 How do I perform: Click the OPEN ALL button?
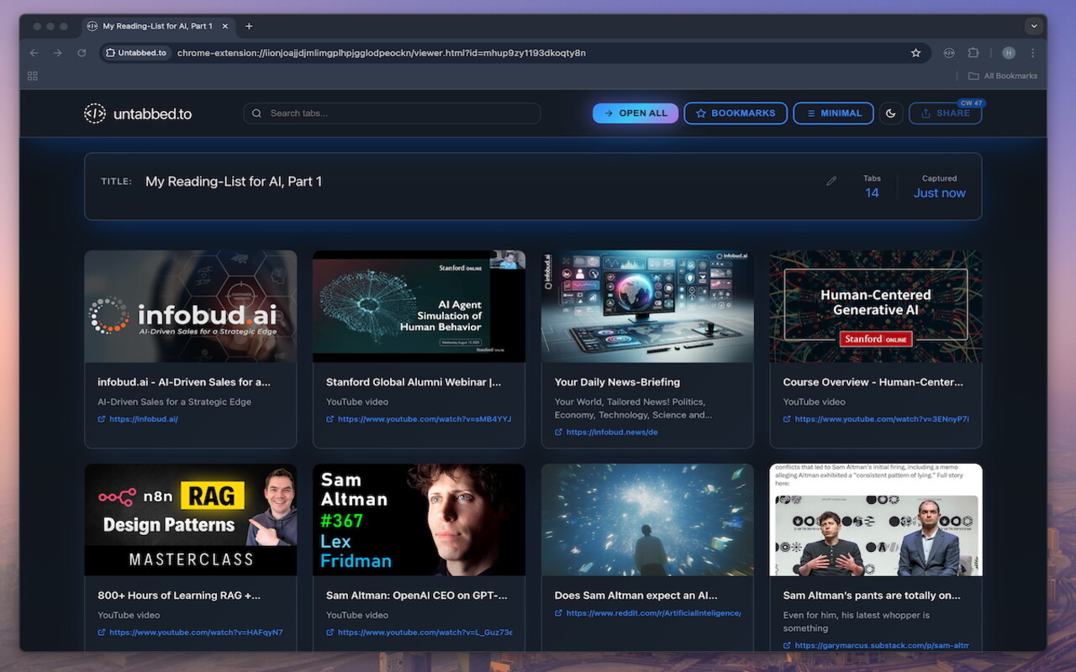[x=636, y=113]
